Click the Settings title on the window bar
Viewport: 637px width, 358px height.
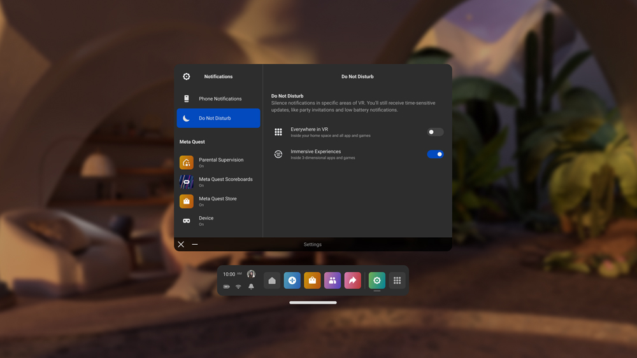(x=312, y=244)
